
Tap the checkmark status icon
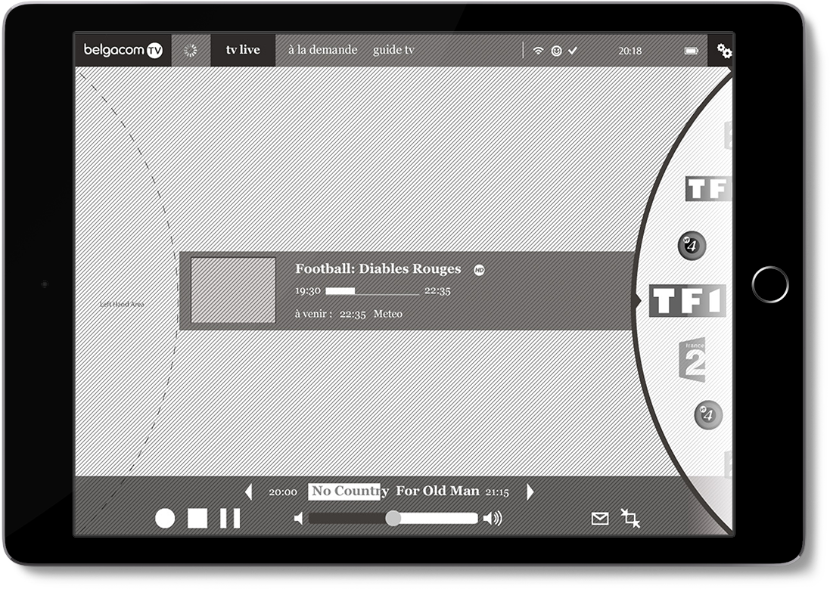(x=572, y=51)
